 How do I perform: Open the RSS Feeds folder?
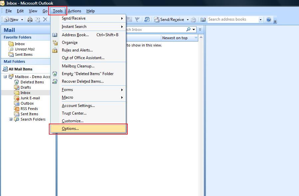point(28,109)
